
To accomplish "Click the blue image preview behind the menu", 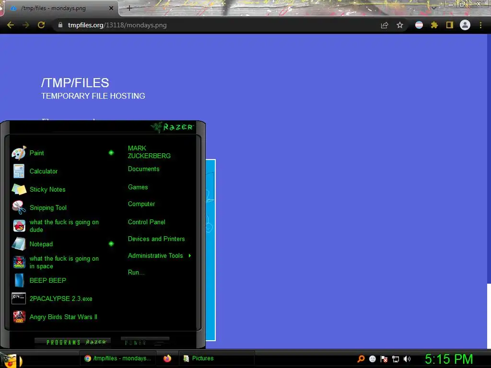I will point(210,250).
